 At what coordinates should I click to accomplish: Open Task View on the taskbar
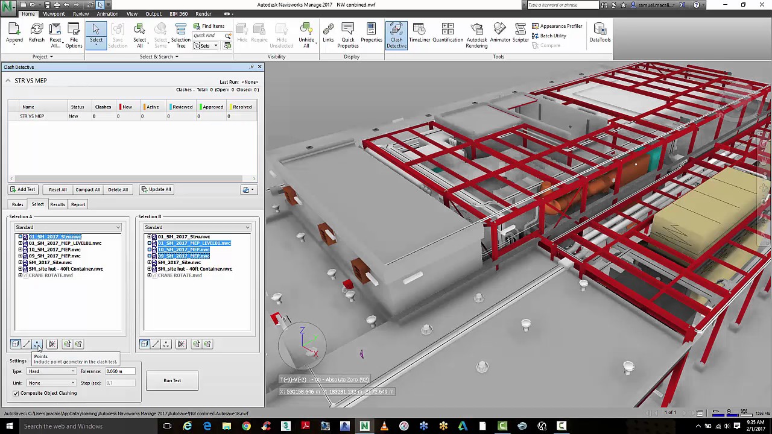(167, 426)
